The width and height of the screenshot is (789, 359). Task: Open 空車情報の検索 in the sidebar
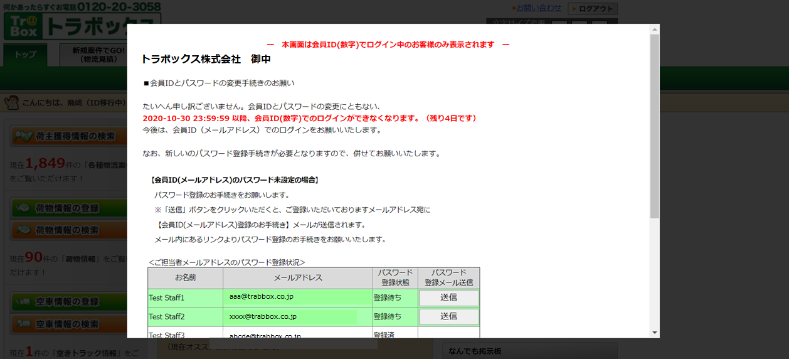(69, 324)
